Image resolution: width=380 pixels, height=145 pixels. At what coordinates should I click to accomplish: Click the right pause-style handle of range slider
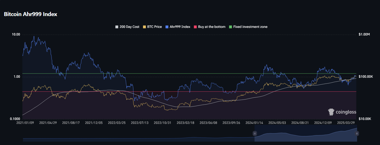coord(357,133)
